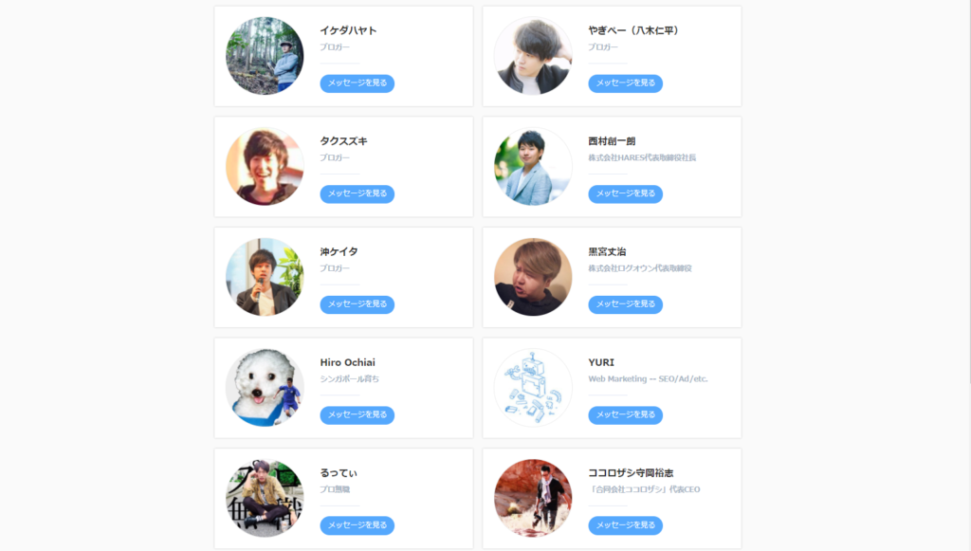Open message button under 沖ケイタ

tap(357, 304)
